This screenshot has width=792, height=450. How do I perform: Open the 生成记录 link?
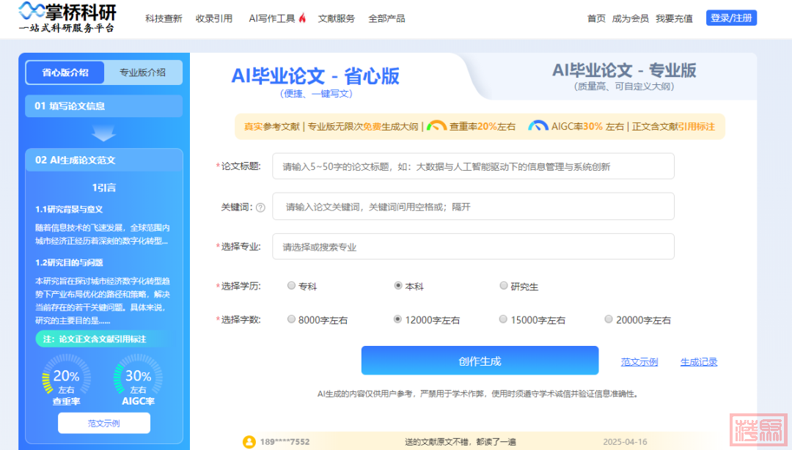coord(699,361)
